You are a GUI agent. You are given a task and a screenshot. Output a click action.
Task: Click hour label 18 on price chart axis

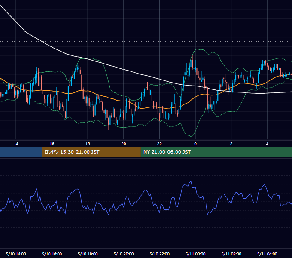pyautogui.click(x=88, y=144)
